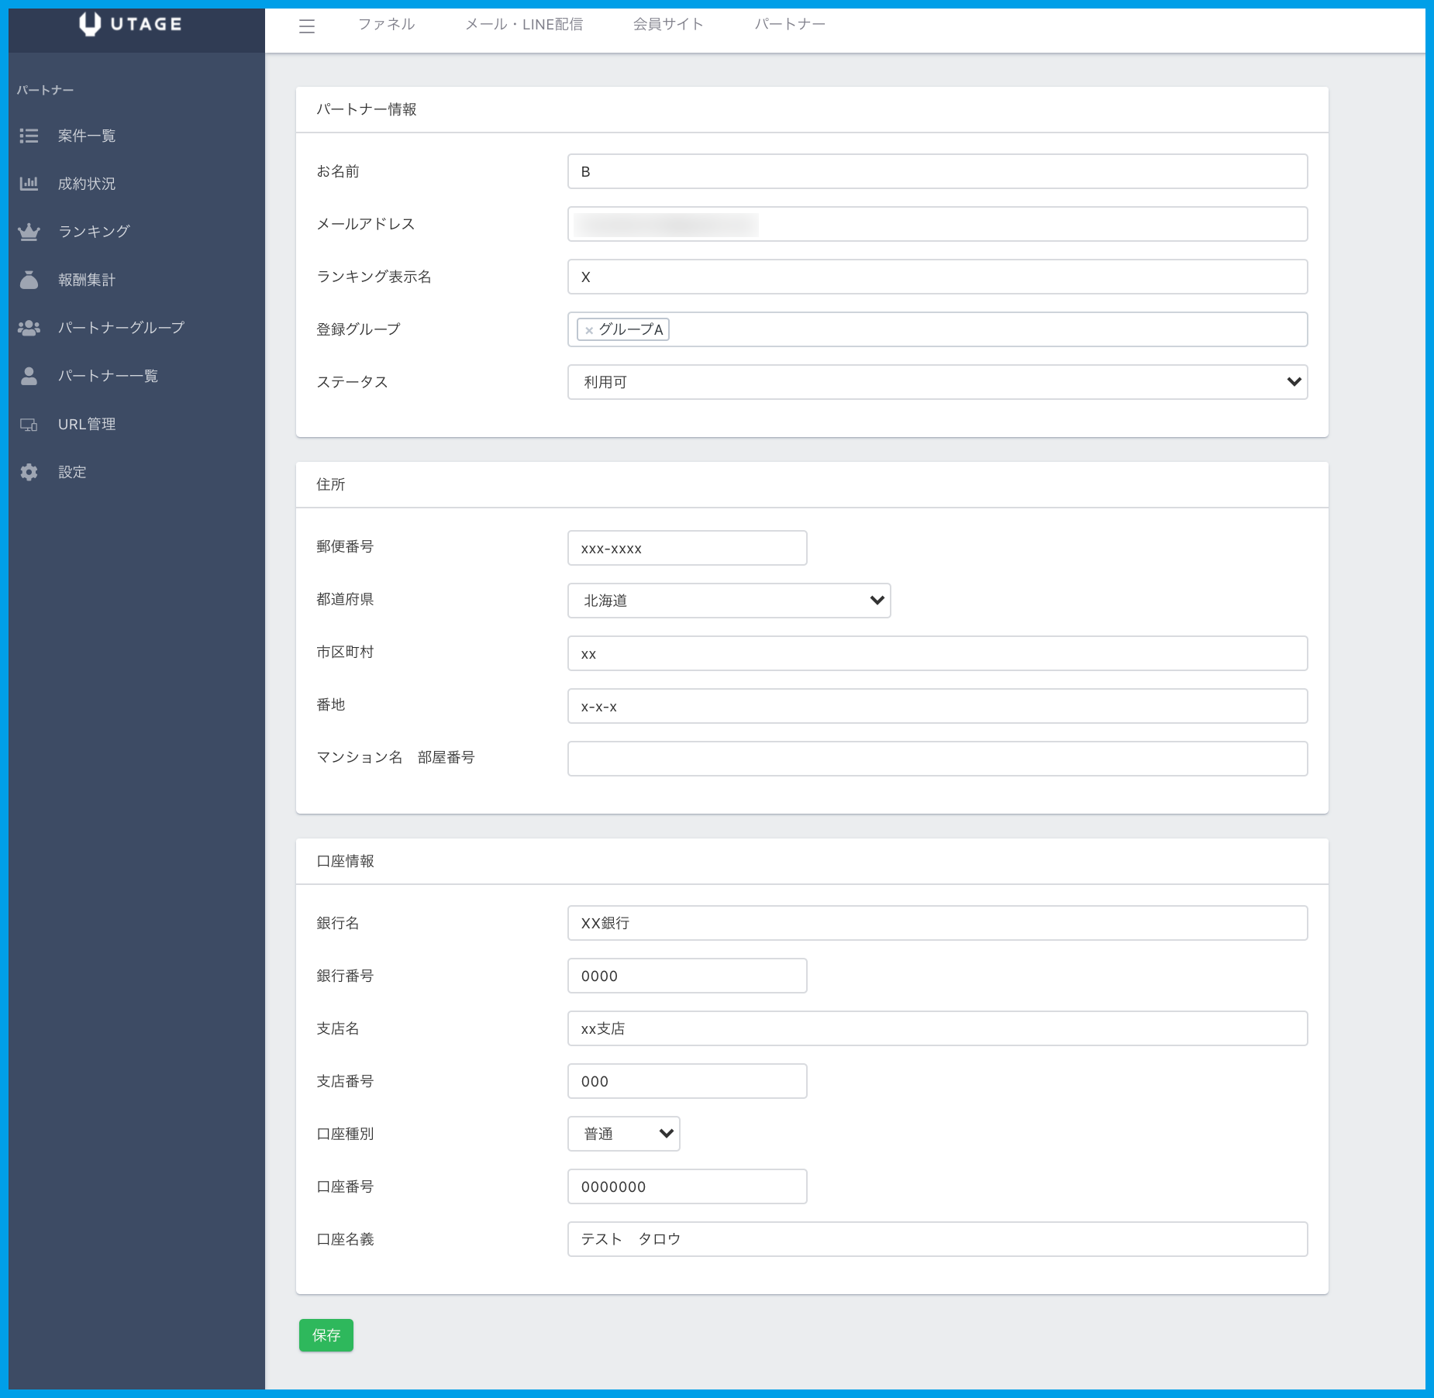1434x1398 pixels.
Task: Click the gear icon for 設定
Action: (29, 472)
